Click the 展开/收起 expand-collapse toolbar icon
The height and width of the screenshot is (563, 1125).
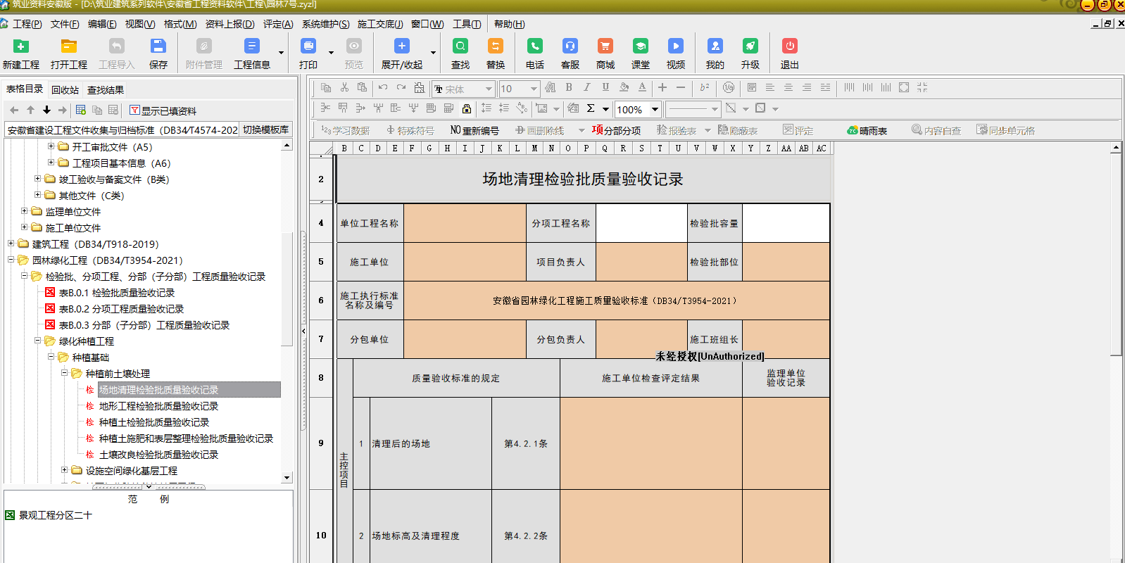tap(401, 46)
